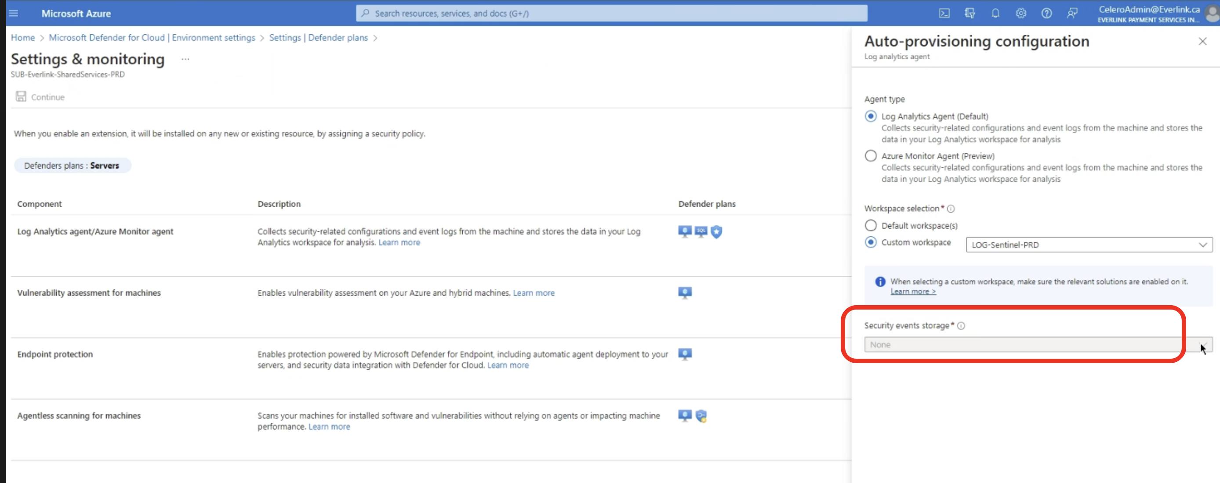Click the Continue button
The image size is (1220, 483).
[41, 97]
